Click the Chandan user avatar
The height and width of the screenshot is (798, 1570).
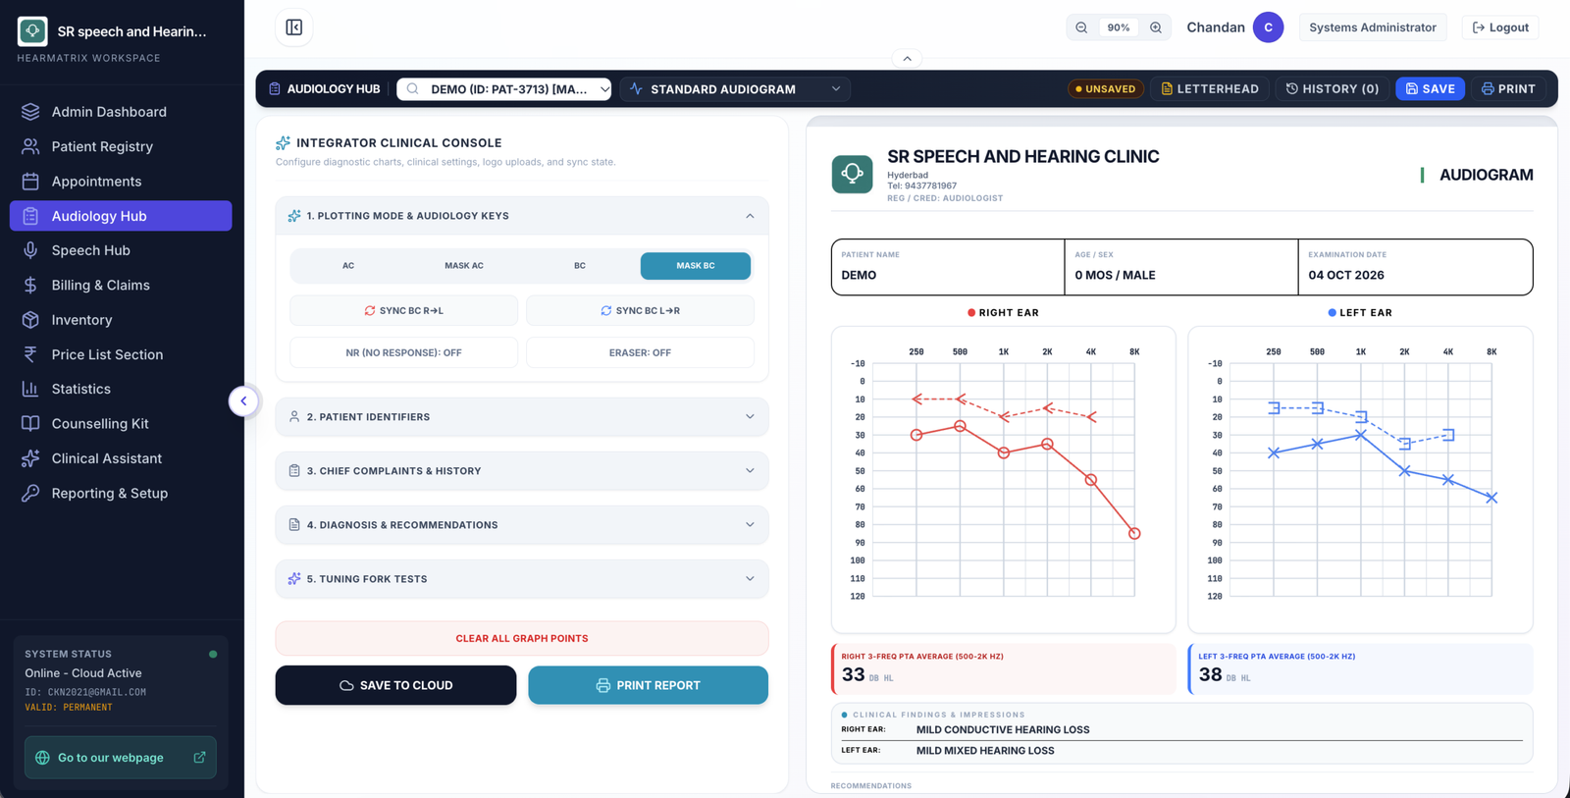point(1268,27)
